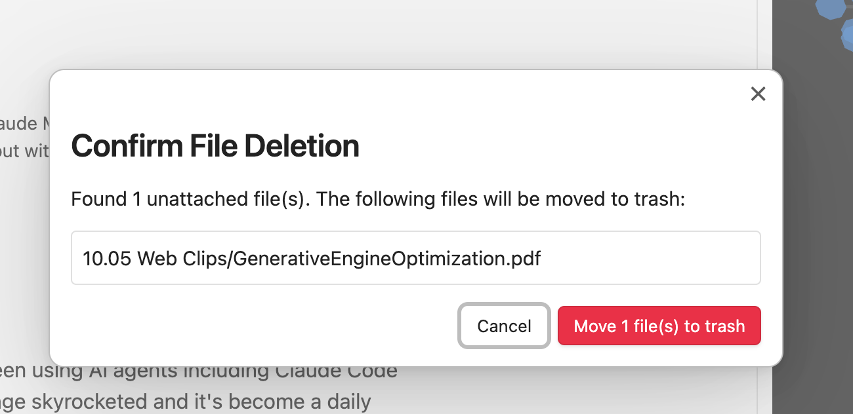Dismiss the deletion dialog via the close icon
This screenshot has height=414, width=853.
(758, 94)
